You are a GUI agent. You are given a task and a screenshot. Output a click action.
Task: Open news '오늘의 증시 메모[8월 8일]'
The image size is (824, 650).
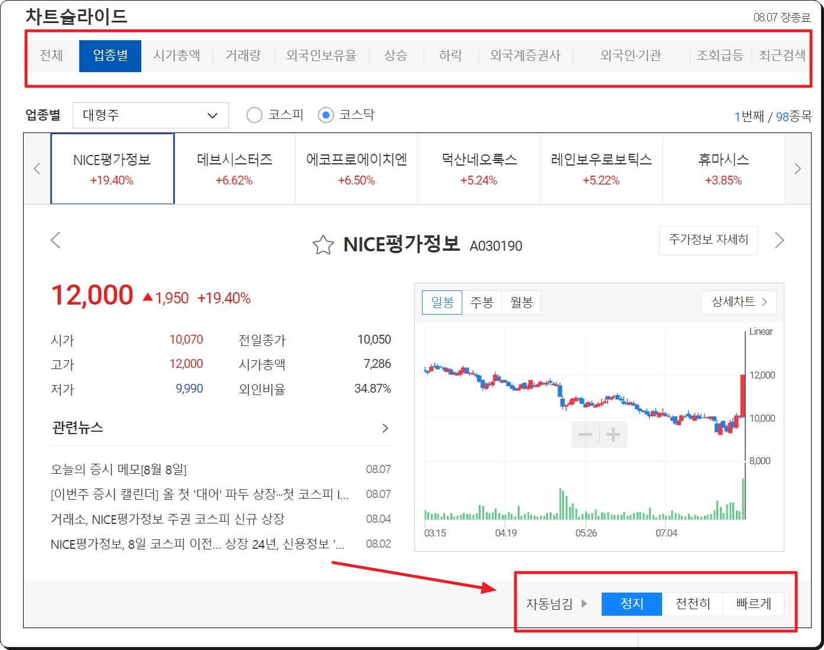pos(119,470)
